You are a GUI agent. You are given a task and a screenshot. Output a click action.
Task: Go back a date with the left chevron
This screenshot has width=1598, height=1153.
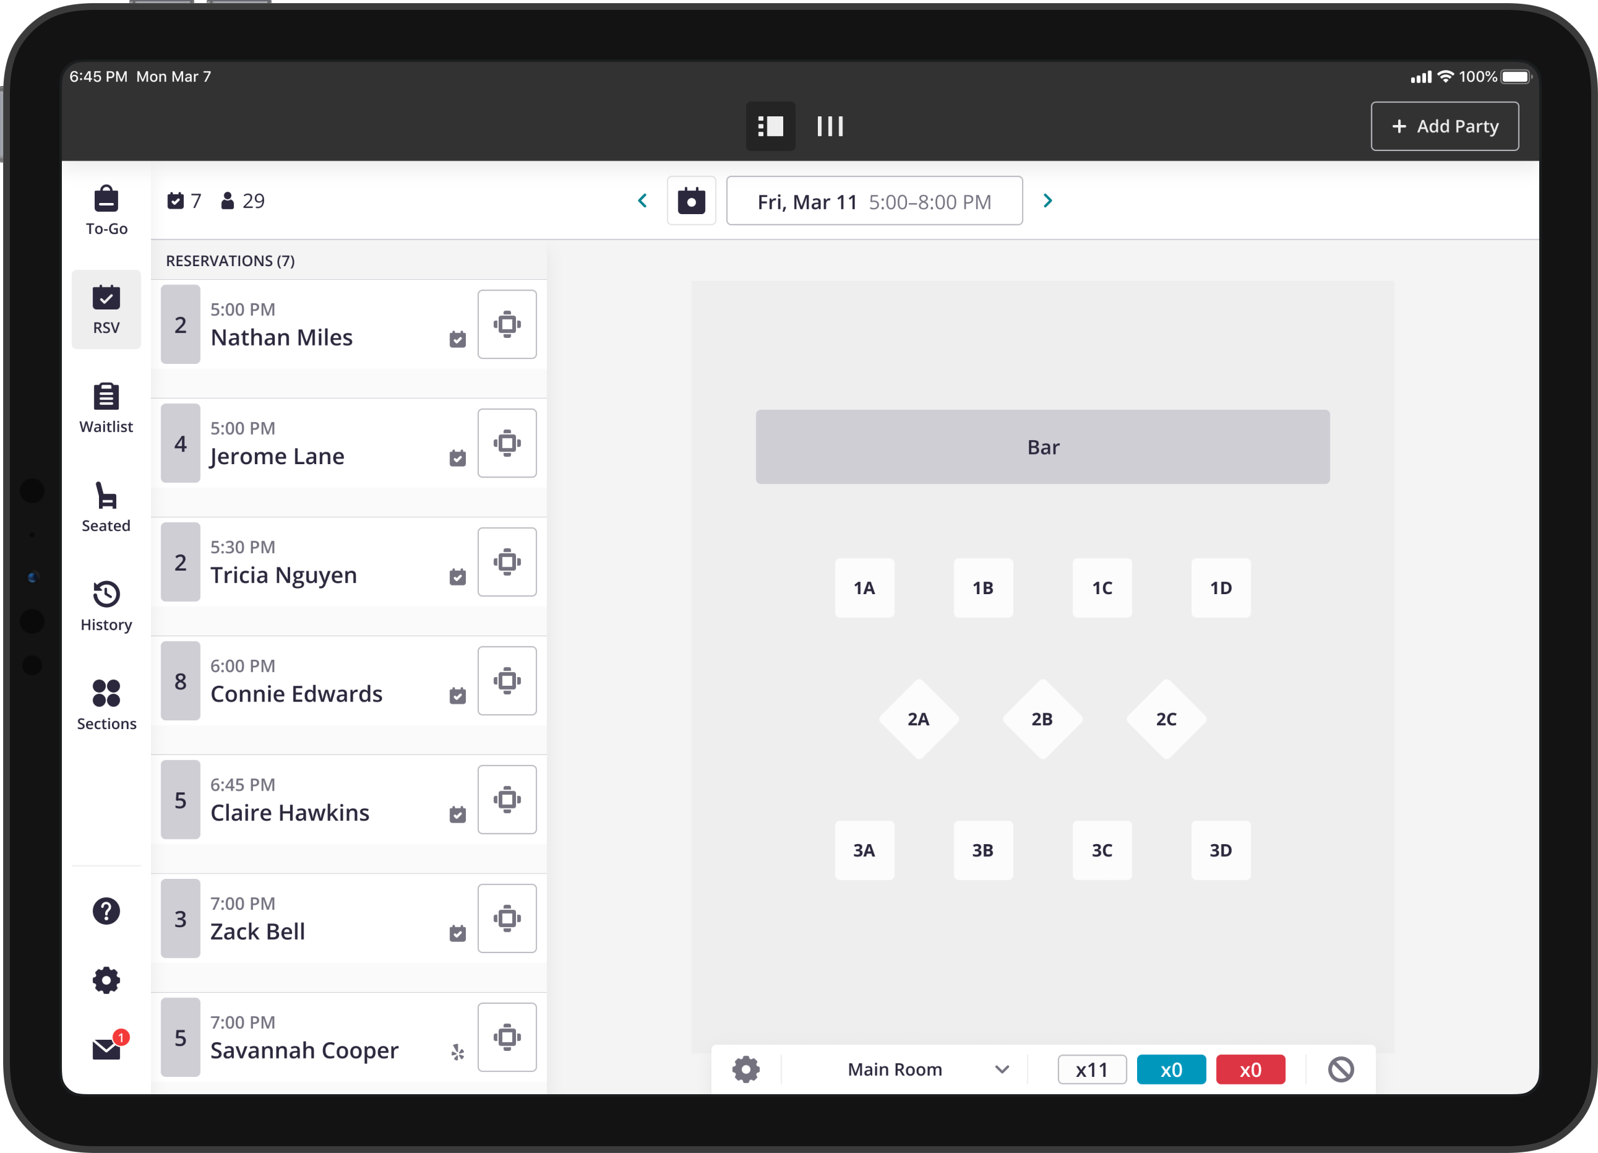point(642,200)
